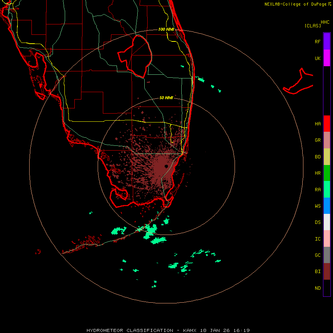Image resolution: width=333 pixels, height=333 pixels.
Task: Click the white DS legend swatch
Action: (327, 222)
